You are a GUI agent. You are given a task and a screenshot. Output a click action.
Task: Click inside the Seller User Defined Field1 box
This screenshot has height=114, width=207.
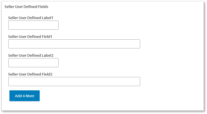[x=74, y=44]
